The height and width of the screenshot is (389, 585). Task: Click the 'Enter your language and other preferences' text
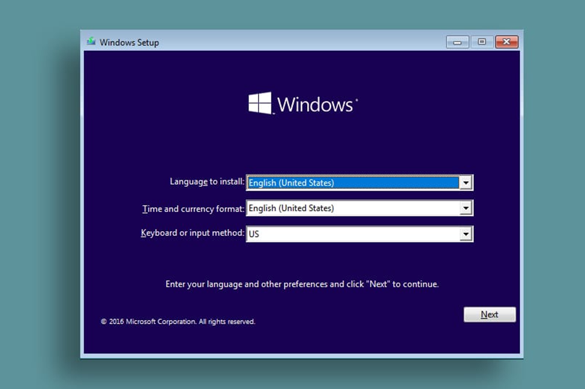click(302, 284)
